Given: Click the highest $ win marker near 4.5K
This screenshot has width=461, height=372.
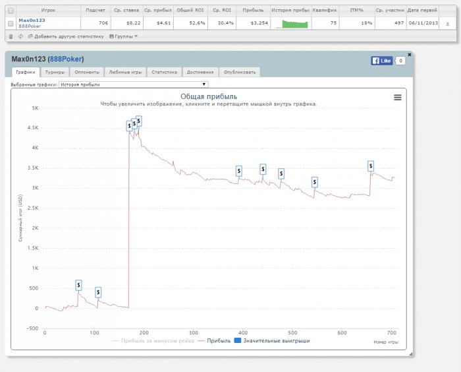Looking at the screenshot, I should coord(139,121).
